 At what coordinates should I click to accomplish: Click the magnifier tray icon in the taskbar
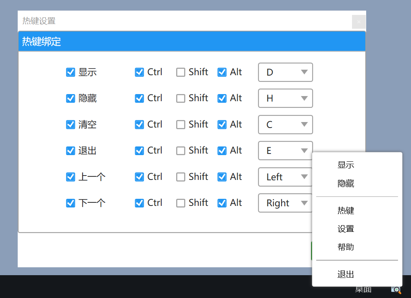[396, 290]
